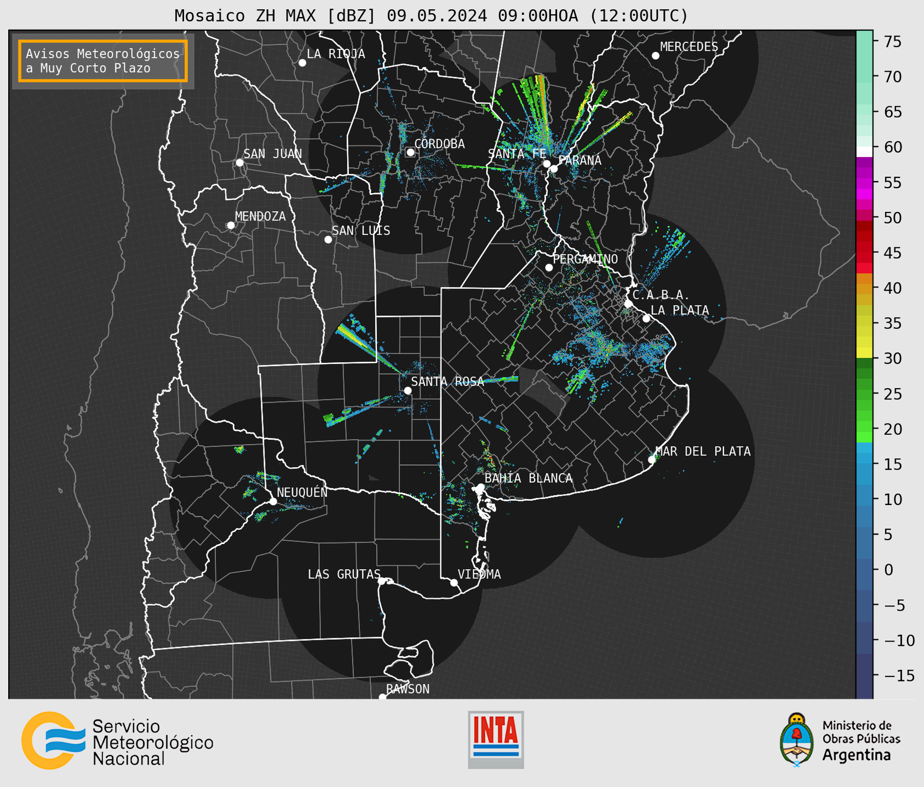Click the Mar del Plata city dot
The width and height of the screenshot is (924, 787).
point(652,460)
